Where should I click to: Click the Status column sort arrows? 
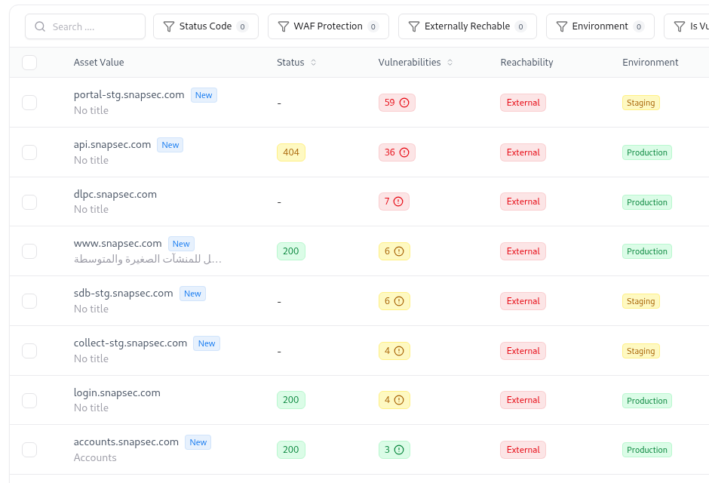point(313,63)
